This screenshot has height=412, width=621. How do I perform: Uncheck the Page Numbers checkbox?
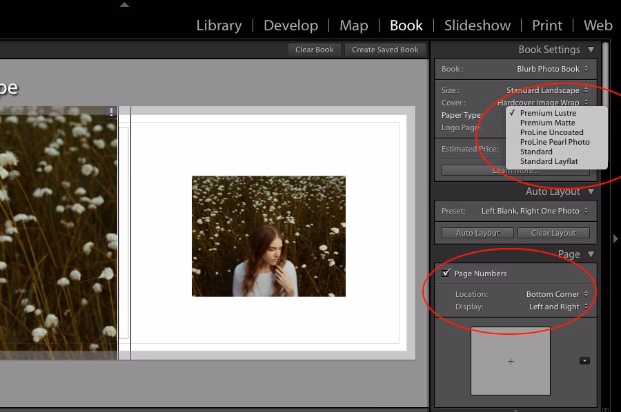[445, 273]
